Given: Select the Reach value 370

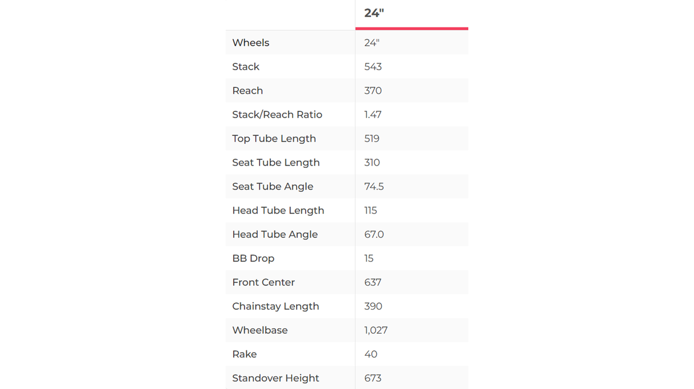Looking at the screenshot, I should [x=373, y=91].
